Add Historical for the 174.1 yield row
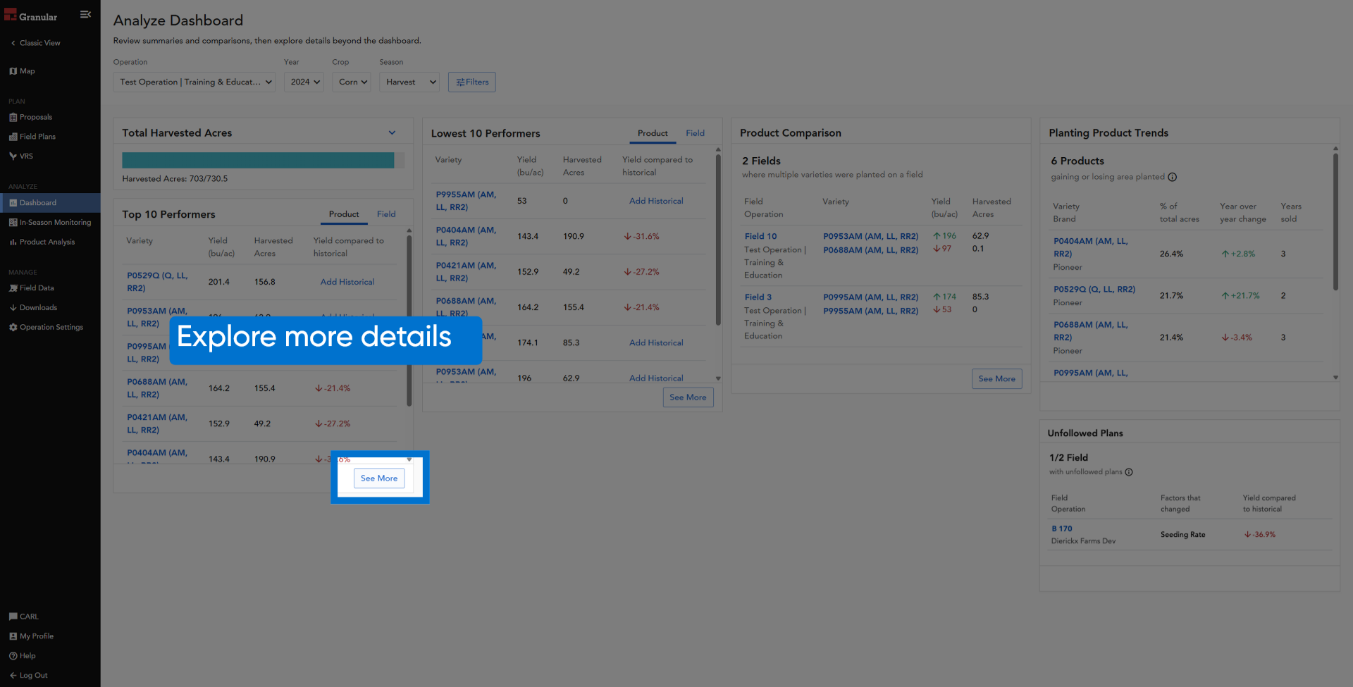Viewport: 1353px width, 687px height. click(656, 343)
